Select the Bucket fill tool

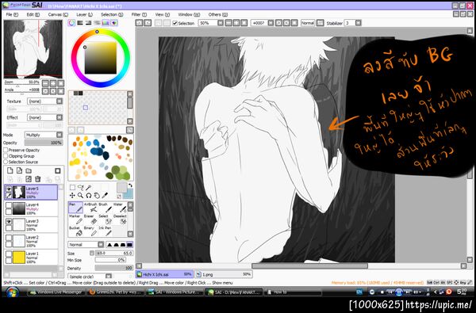(x=75, y=231)
